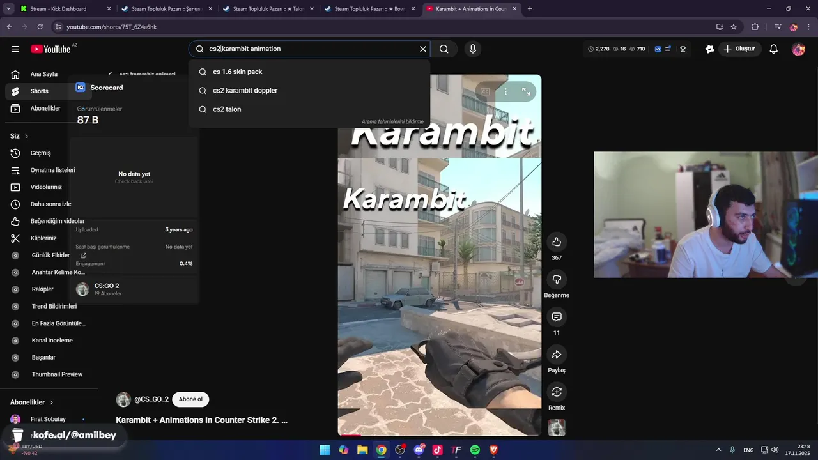Select Shorts in the sidebar
Viewport: 818px width, 460px height.
click(x=38, y=91)
